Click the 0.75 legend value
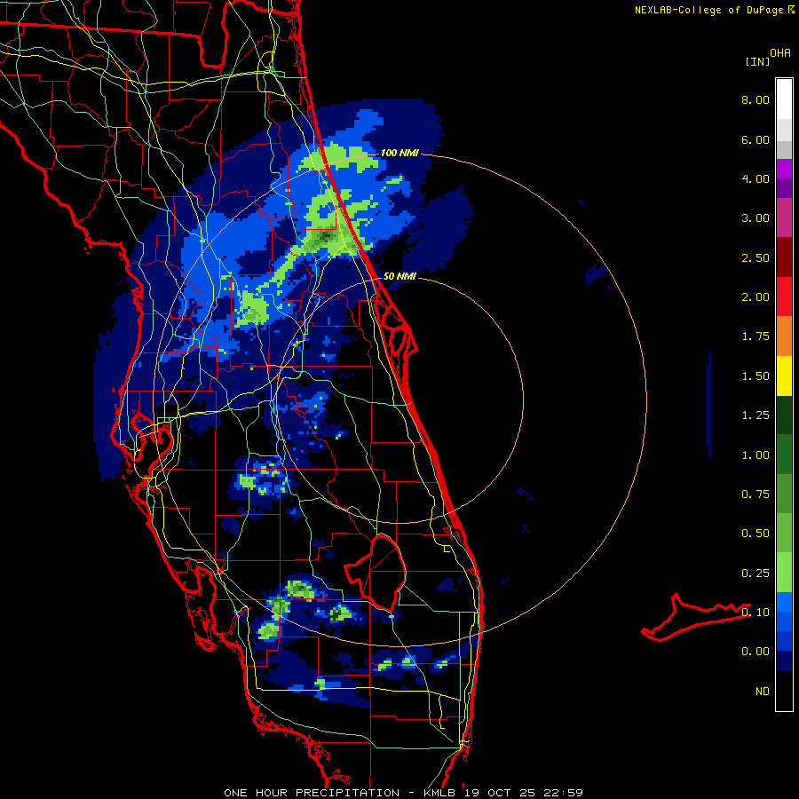799x799 pixels. (x=755, y=494)
